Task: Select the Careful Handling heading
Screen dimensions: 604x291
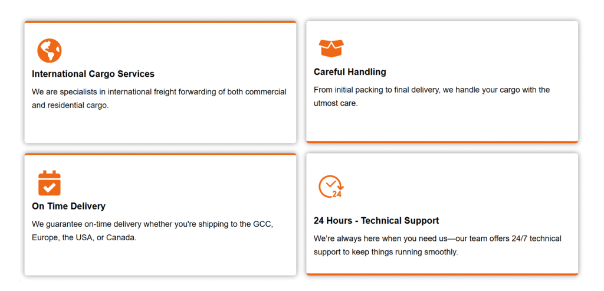Action: click(x=350, y=72)
